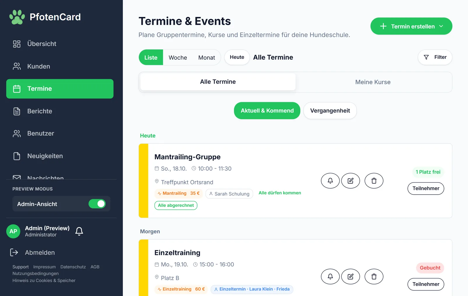Click the AP avatar circle
The width and height of the screenshot is (468, 296).
click(13, 231)
